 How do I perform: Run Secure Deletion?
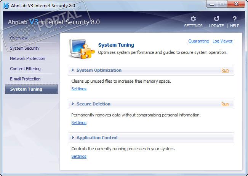click(x=225, y=104)
